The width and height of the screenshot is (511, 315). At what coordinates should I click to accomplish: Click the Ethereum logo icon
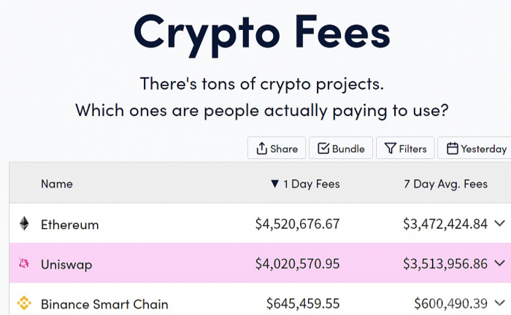coord(24,224)
